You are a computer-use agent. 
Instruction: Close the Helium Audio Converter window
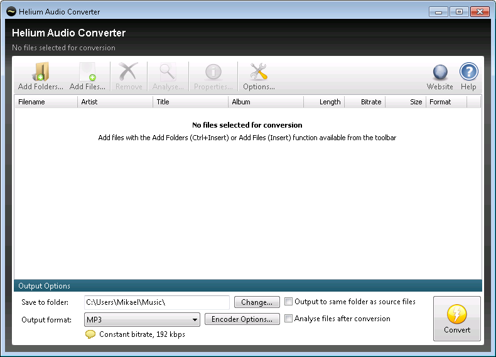click(480, 12)
